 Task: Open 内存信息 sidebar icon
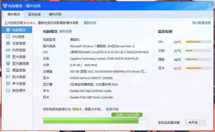click(x=8, y=50)
